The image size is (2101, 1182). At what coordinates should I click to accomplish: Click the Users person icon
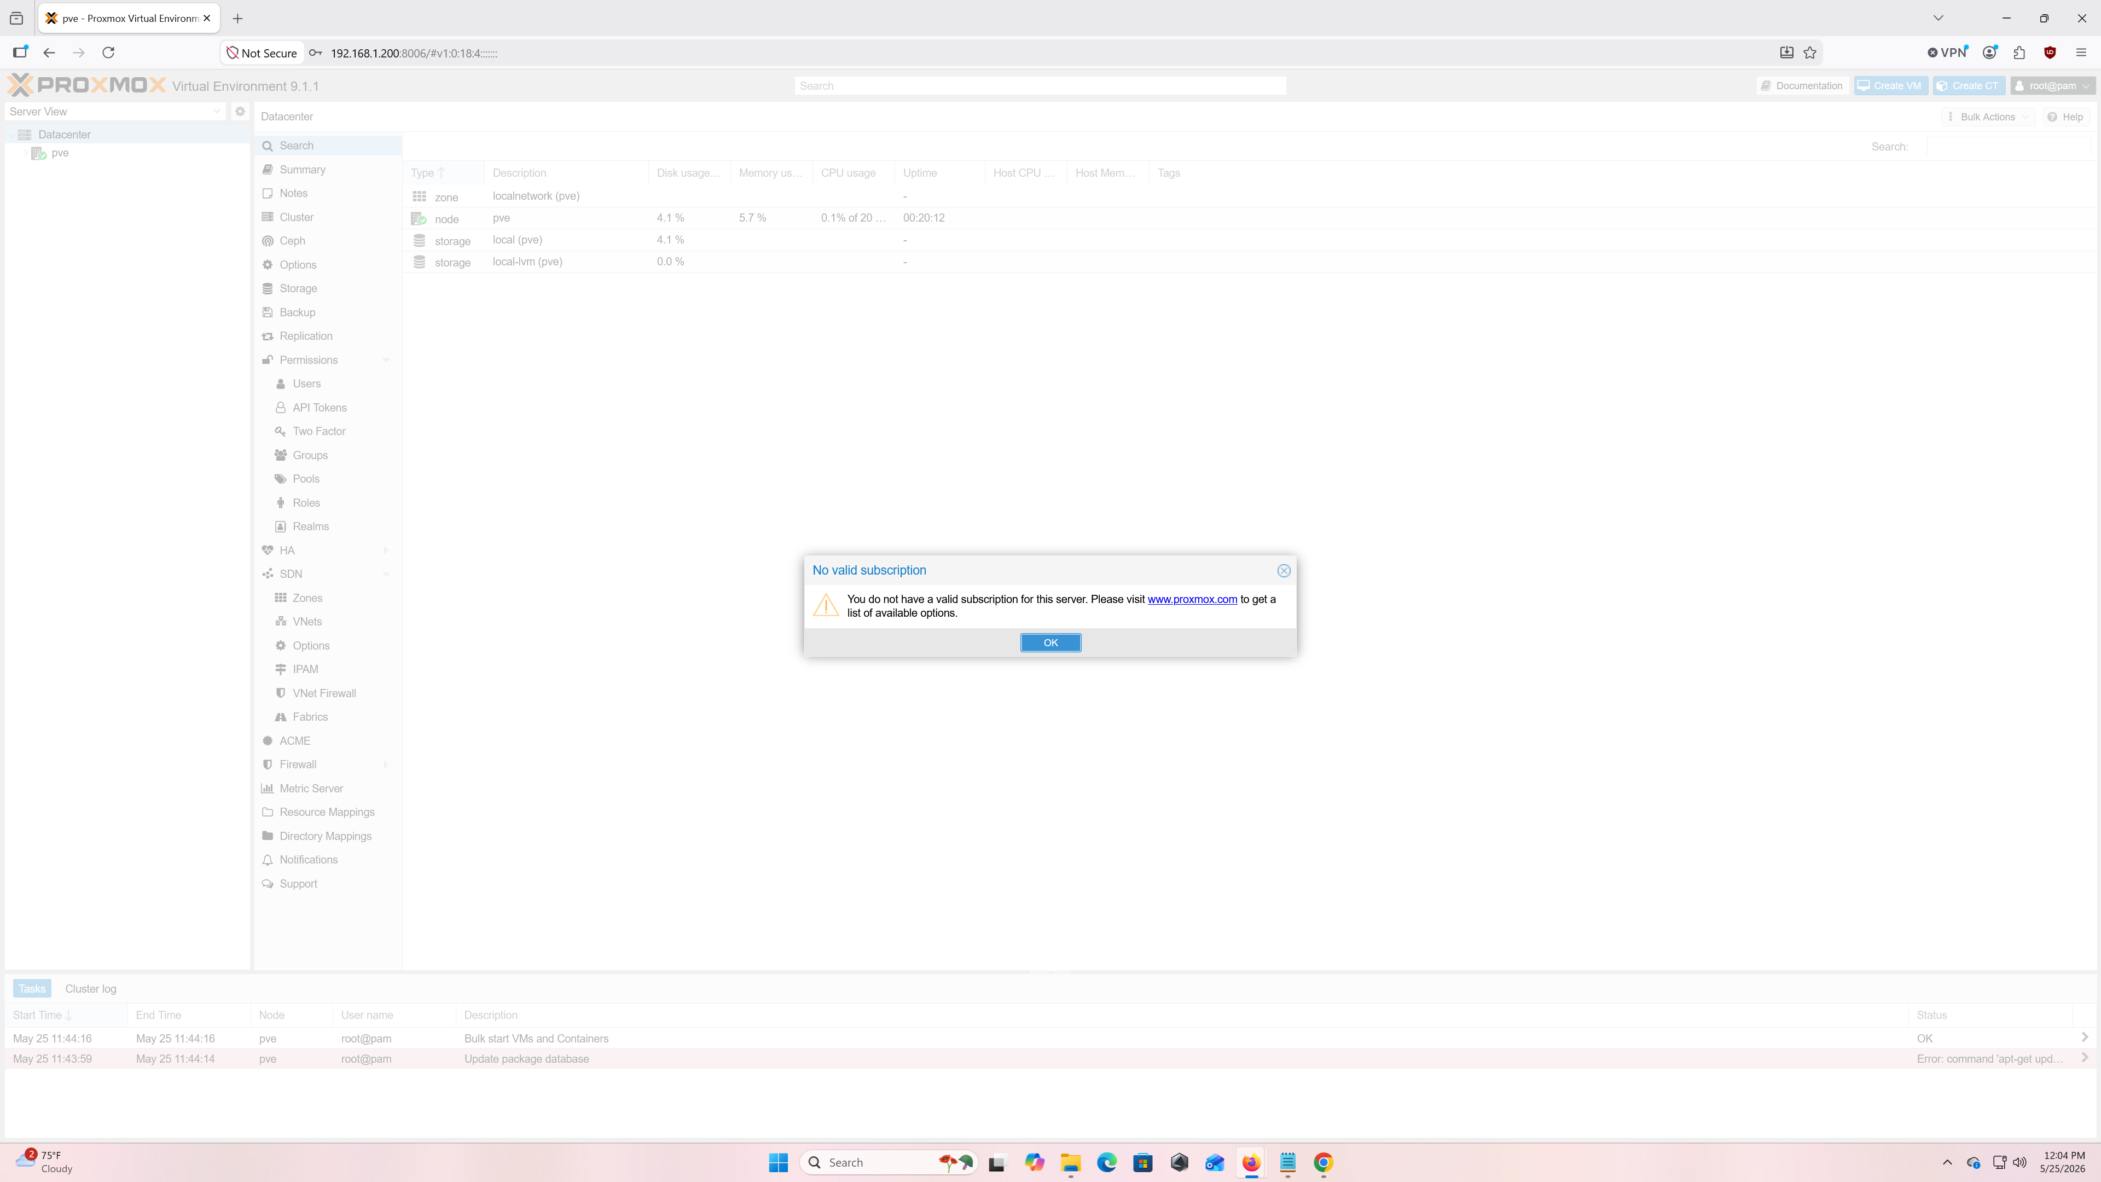pos(281,384)
